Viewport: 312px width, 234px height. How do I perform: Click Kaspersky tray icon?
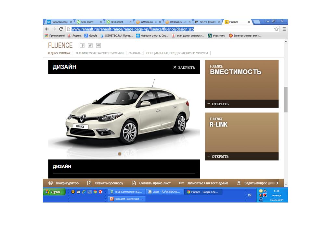tap(265, 195)
